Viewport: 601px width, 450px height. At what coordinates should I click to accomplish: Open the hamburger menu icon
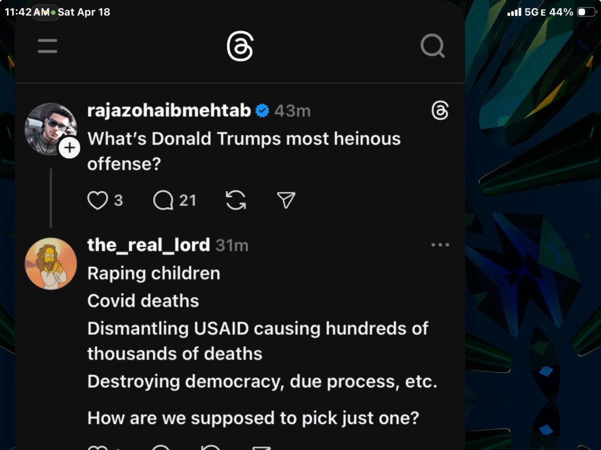coord(48,46)
